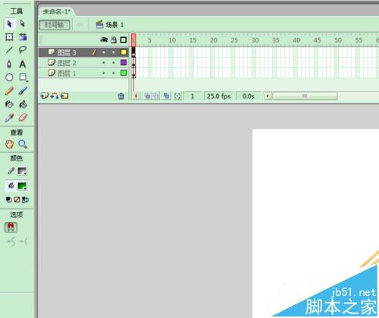
Task: Click the no color icon
Action: (17, 200)
